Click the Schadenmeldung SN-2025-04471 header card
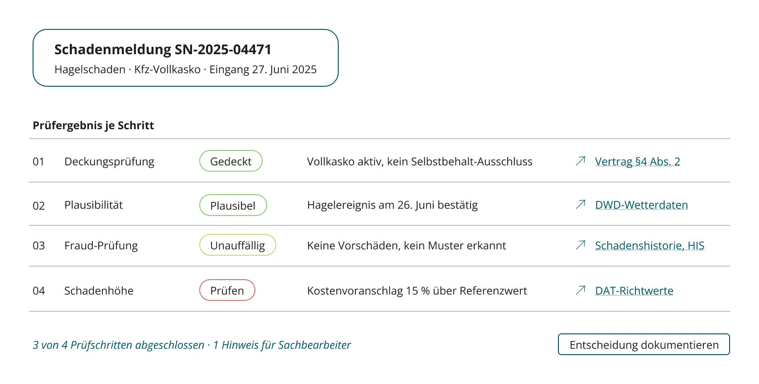The image size is (759, 384). (186, 58)
